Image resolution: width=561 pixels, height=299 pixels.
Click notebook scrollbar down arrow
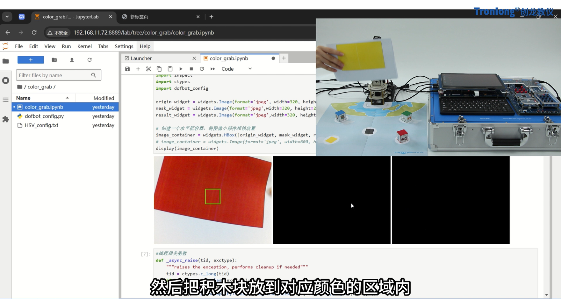547,295
